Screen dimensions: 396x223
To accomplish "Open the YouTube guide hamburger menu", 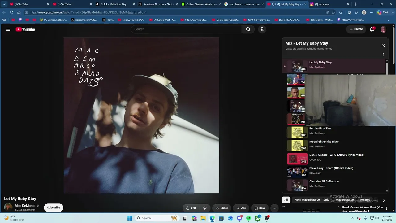I will point(8,29).
